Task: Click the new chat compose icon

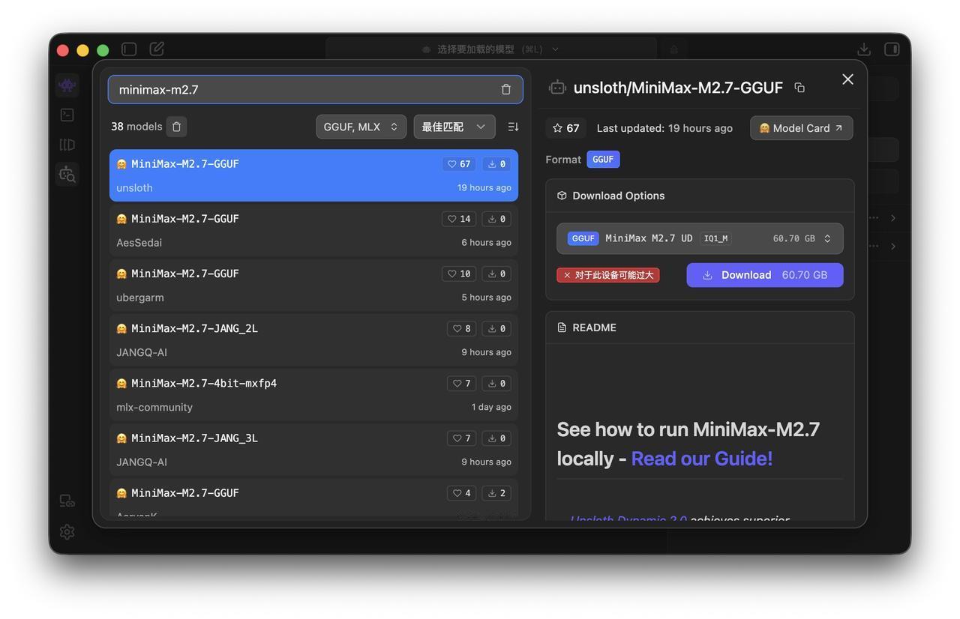Action: pyautogui.click(x=157, y=49)
